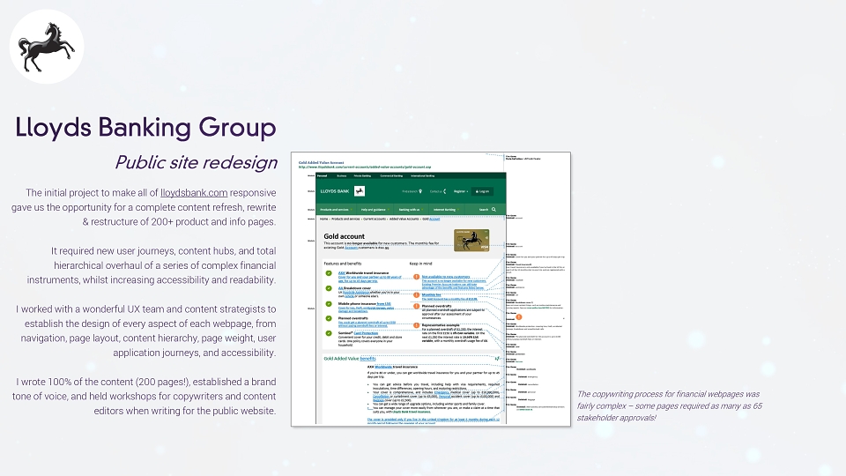
Task: Click the 'Gold Added Value benefits' section heading
Action: 350,359
